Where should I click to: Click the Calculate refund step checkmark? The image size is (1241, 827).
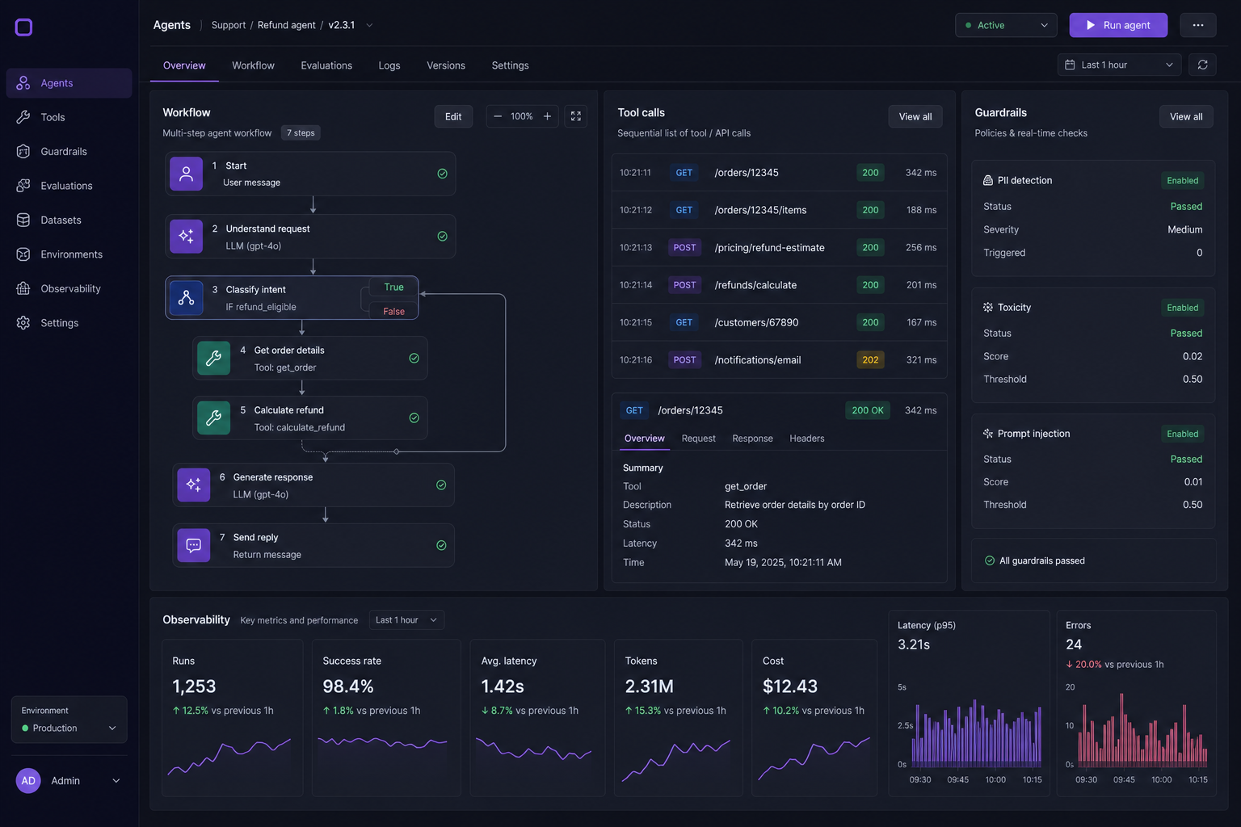414,418
